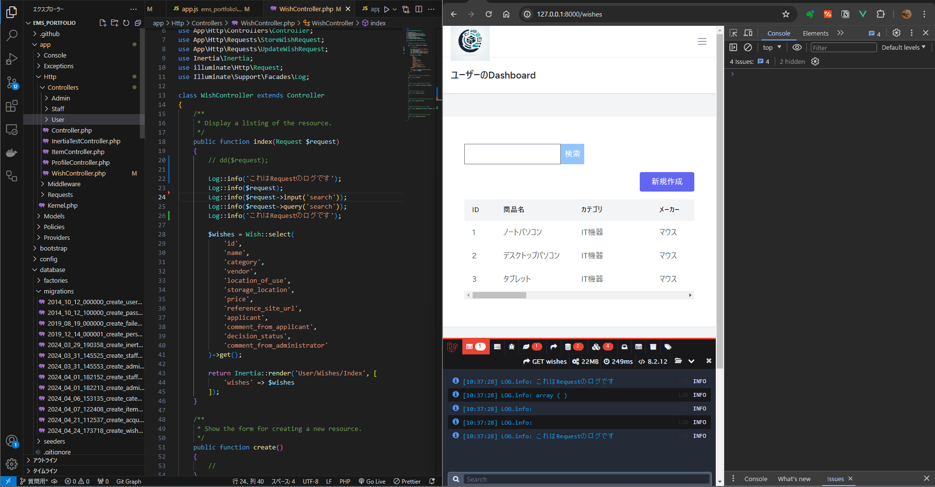The image size is (935, 487).
Task: Clear console using the DevTools clear icon
Action: [x=747, y=47]
